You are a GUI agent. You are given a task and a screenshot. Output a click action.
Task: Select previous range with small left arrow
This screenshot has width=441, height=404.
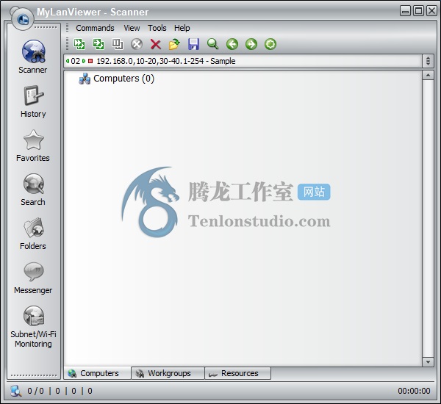click(68, 61)
